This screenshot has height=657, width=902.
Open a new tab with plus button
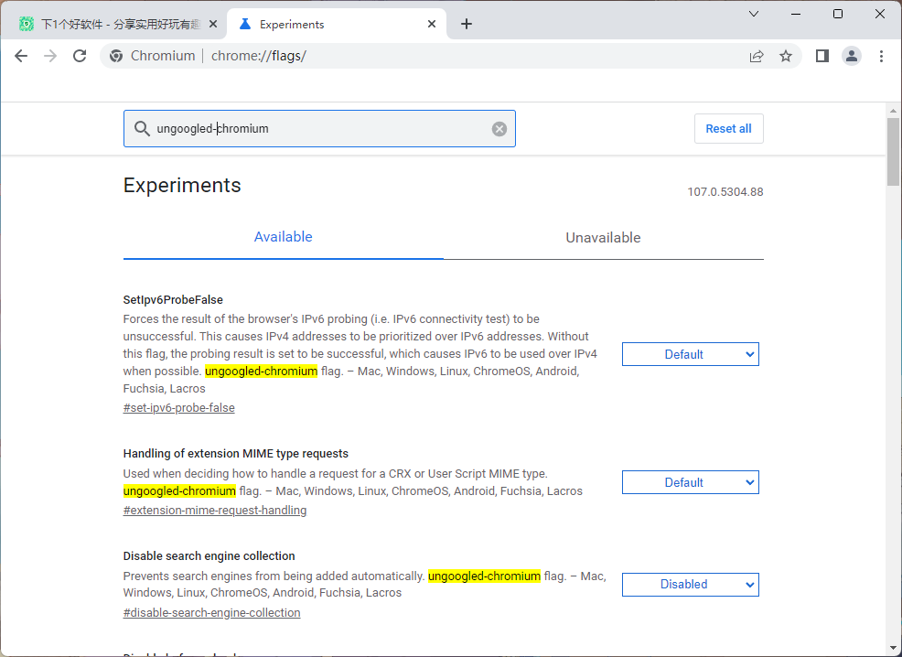pyautogui.click(x=467, y=24)
